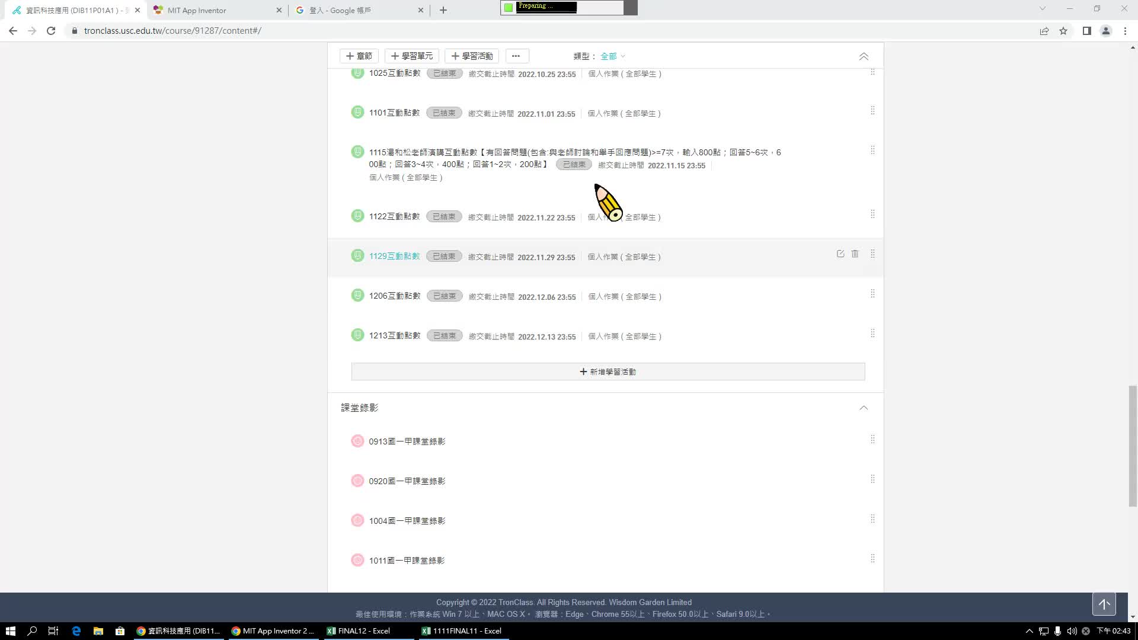Click the 課堂錄影 section title

(x=359, y=408)
